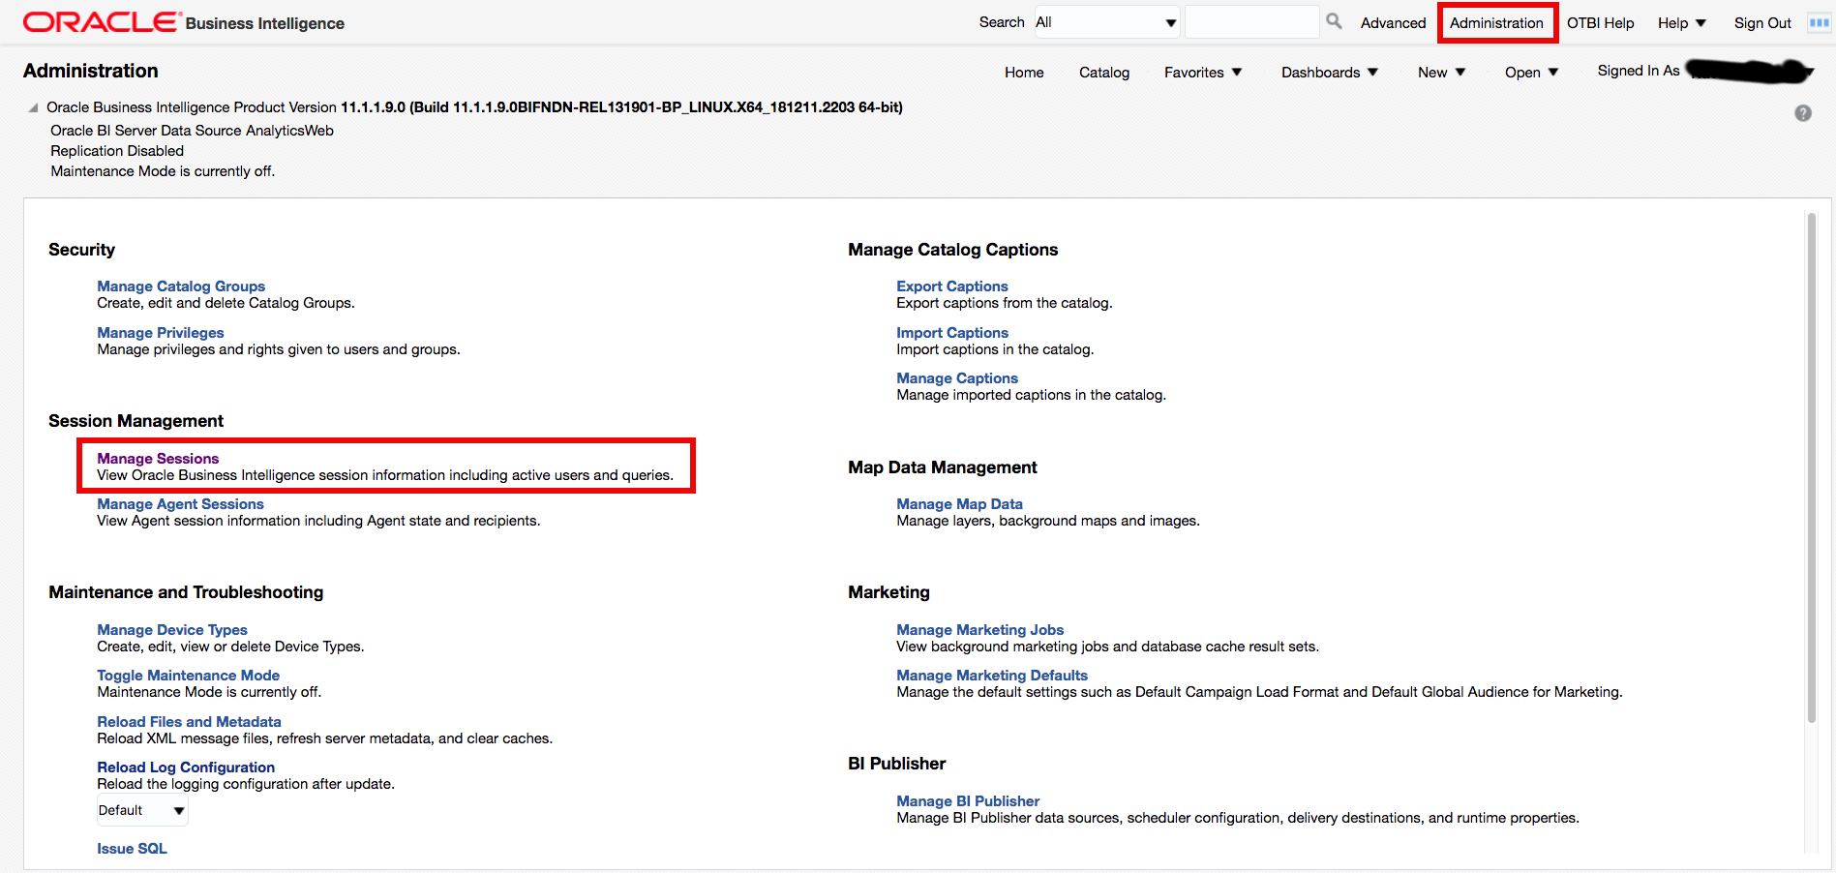Image resolution: width=1836 pixels, height=873 pixels.
Task: Open the Help dropdown menu
Action: click(x=1681, y=23)
